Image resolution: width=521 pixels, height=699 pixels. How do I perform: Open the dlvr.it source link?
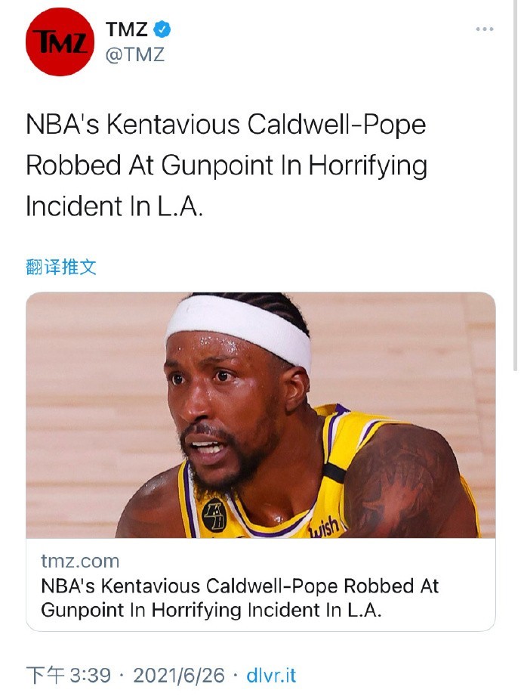coord(271,676)
